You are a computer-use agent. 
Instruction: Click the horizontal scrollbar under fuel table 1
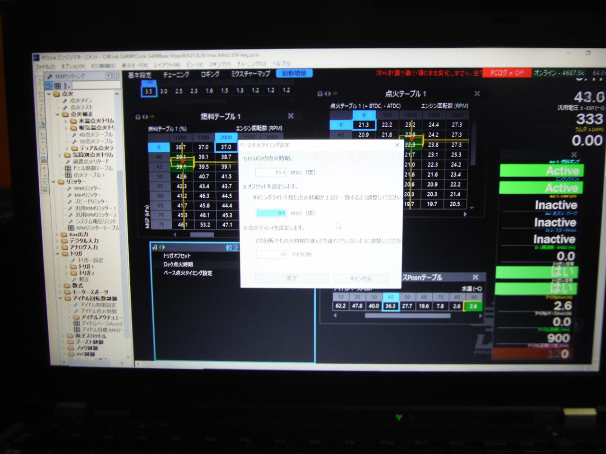pos(202,235)
